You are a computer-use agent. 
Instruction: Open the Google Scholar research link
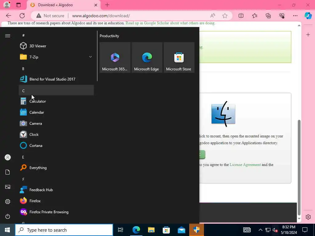click(x=170, y=23)
